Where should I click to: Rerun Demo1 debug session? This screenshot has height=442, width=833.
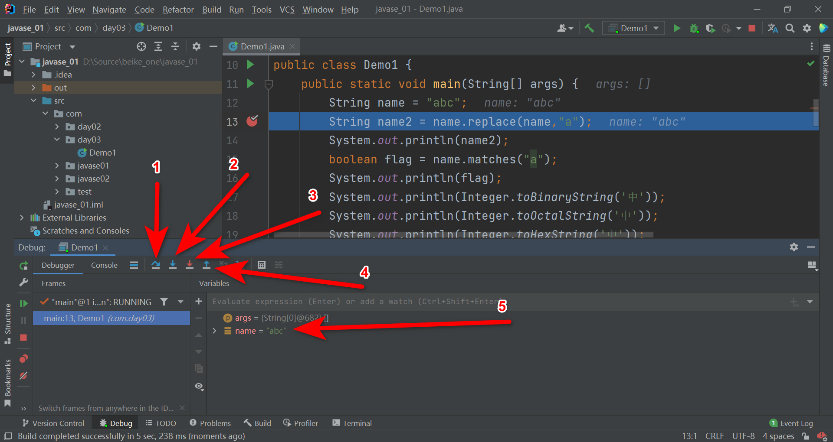click(24, 265)
